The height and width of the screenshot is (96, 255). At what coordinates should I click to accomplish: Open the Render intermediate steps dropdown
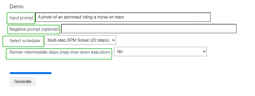tap(160, 52)
